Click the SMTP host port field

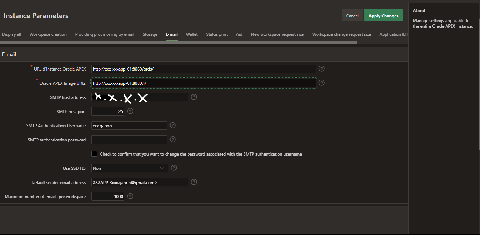108,111
